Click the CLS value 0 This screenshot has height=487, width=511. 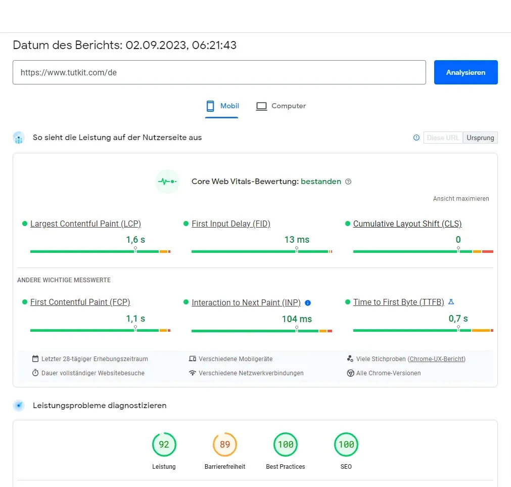click(x=458, y=240)
